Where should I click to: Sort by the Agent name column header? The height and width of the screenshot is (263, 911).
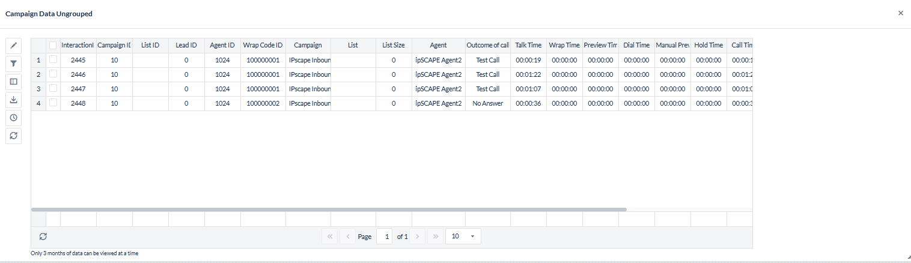[x=438, y=45]
